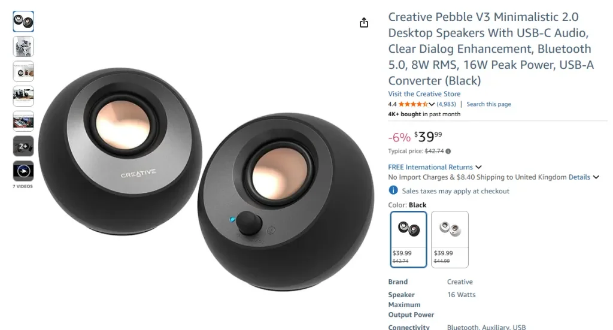The image size is (613, 330).
Task: Select the Black color swatch
Action: [x=408, y=238]
